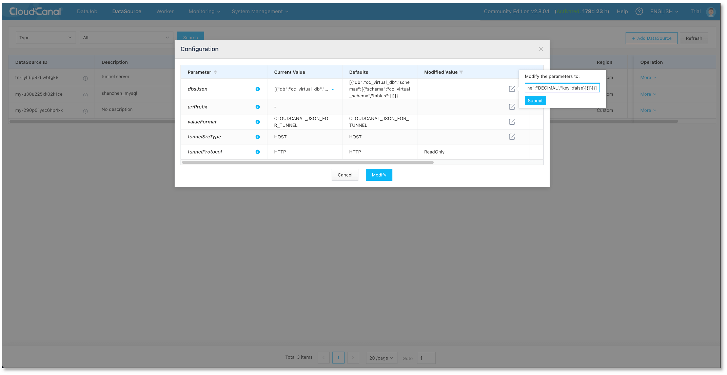Click the Goto page input field
This screenshot has width=727, height=375.
426,358
